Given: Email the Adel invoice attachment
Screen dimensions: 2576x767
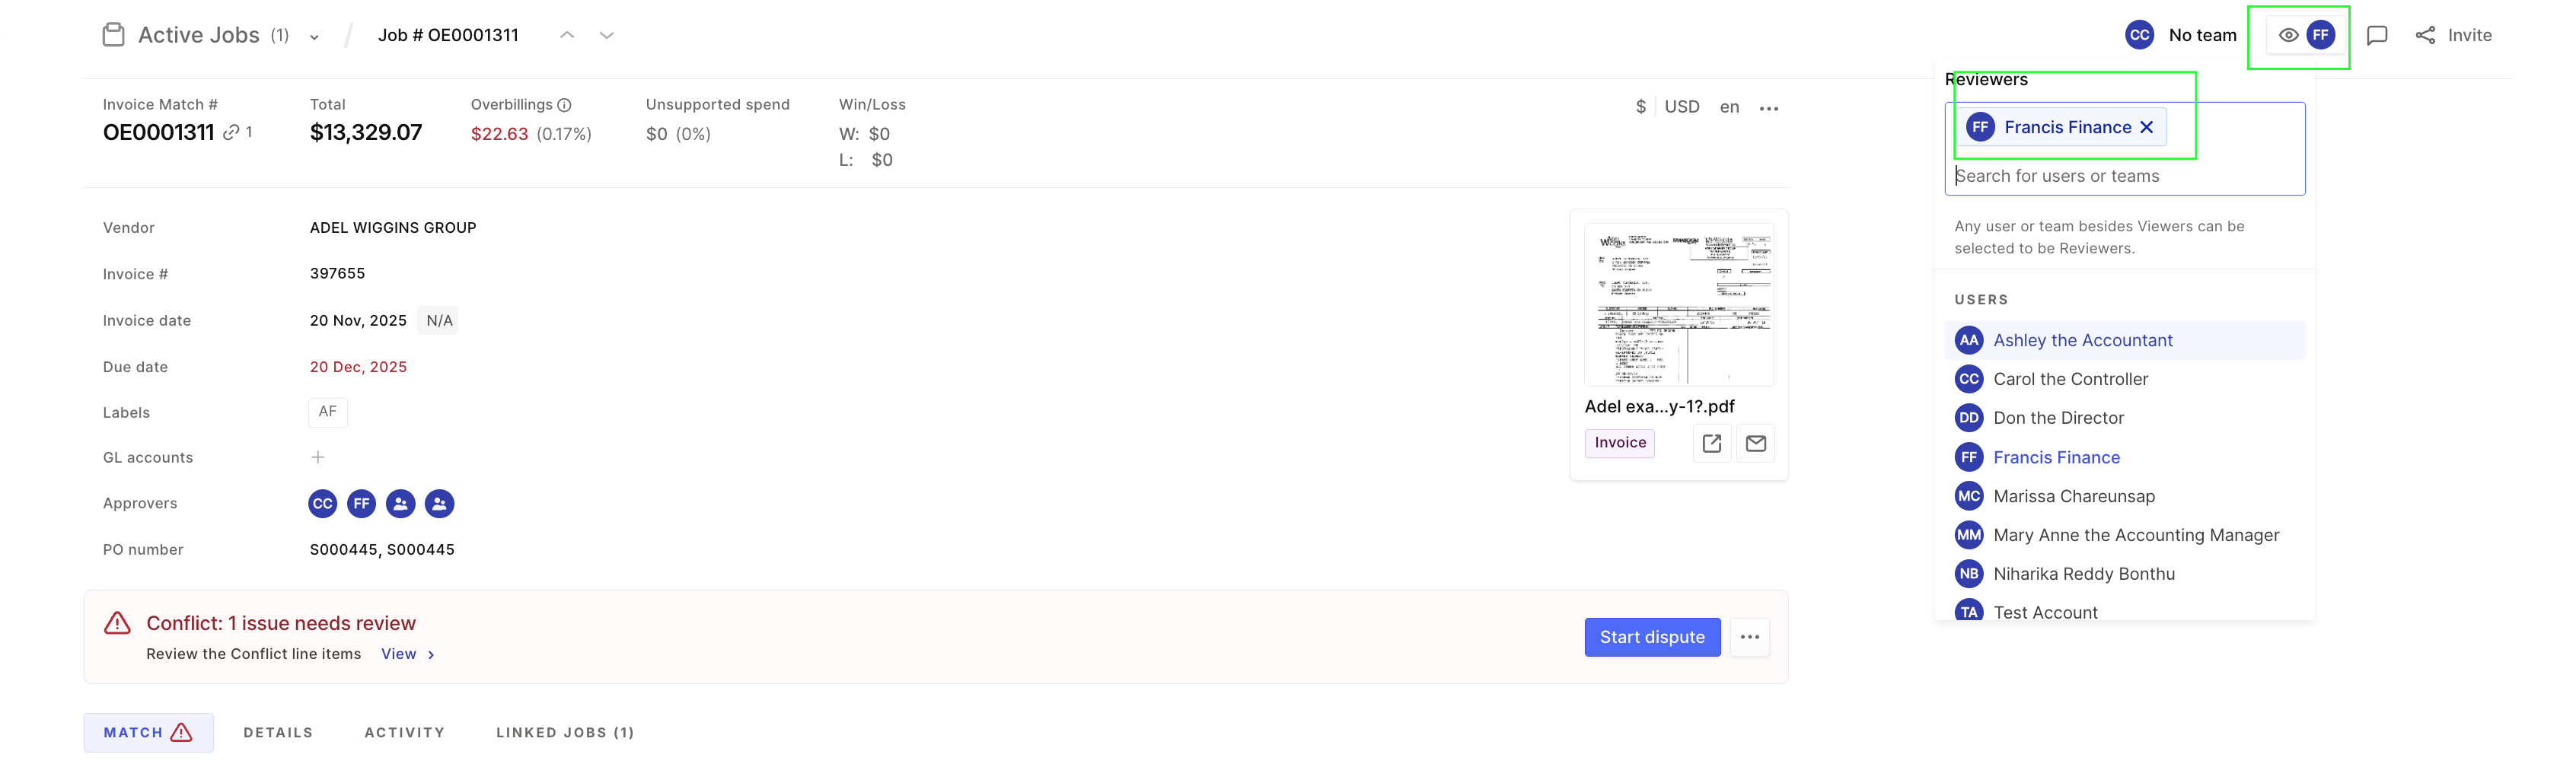Looking at the screenshot, I should pos(1756,443).
